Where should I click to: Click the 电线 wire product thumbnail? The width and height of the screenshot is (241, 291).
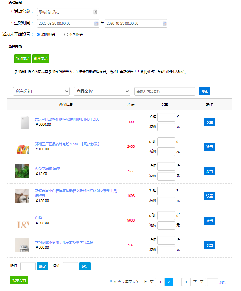point(22,147)
